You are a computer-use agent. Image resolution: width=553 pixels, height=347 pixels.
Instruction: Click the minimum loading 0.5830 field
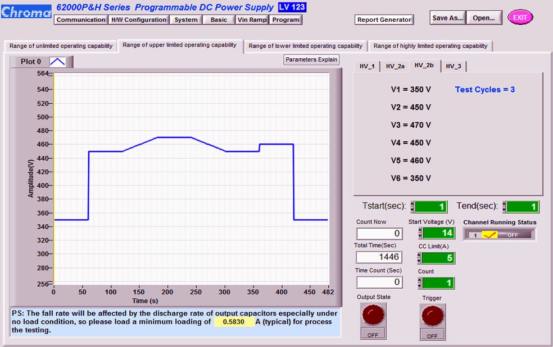(233, 322)
